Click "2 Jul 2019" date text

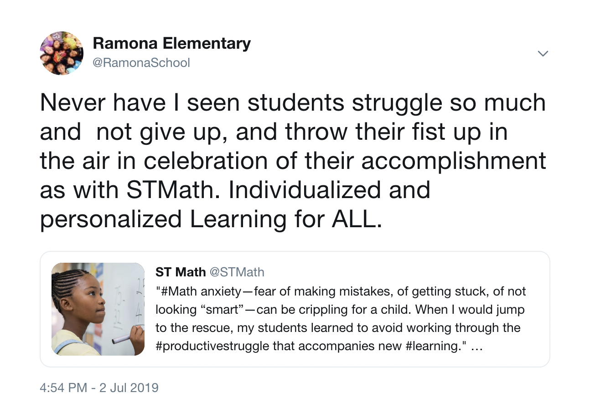pos(130,388)
